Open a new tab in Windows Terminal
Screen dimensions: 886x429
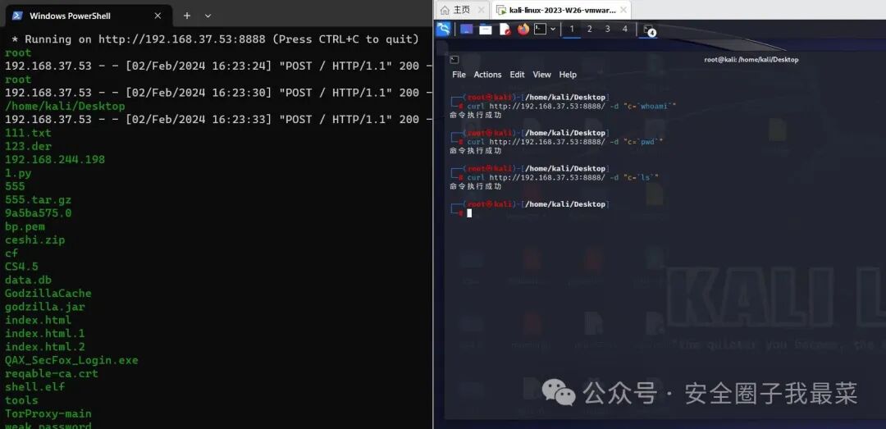click(187, 16)
